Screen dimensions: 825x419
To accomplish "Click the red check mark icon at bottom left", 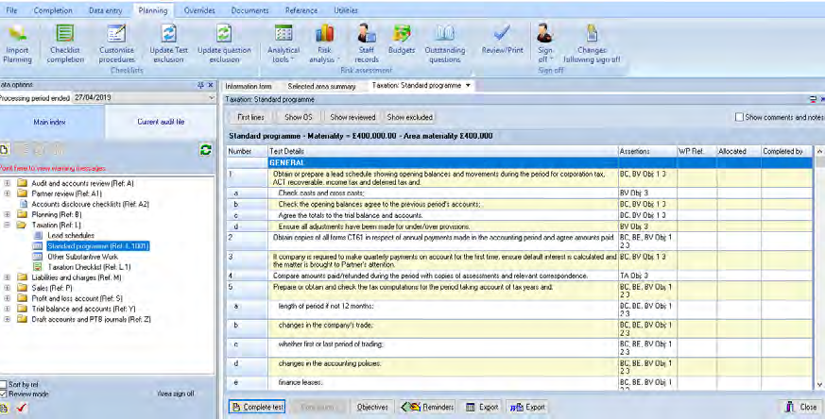I will [22, 408].
